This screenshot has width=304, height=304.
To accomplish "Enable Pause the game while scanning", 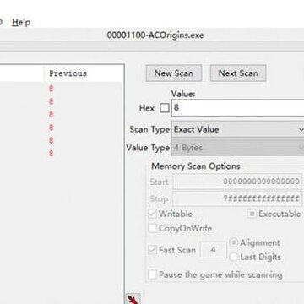I will point(152,274).
